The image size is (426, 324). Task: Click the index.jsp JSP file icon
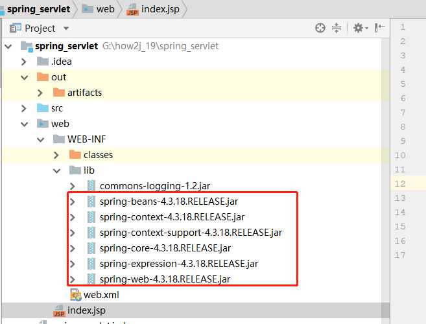[x=59, y=310]
